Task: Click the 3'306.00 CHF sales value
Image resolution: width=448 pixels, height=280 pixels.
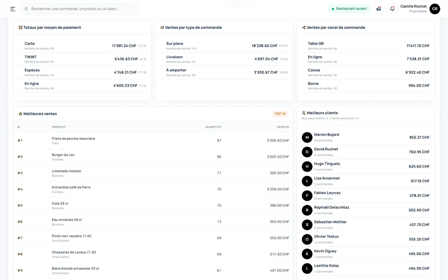Action: click(x=278, y=141)
